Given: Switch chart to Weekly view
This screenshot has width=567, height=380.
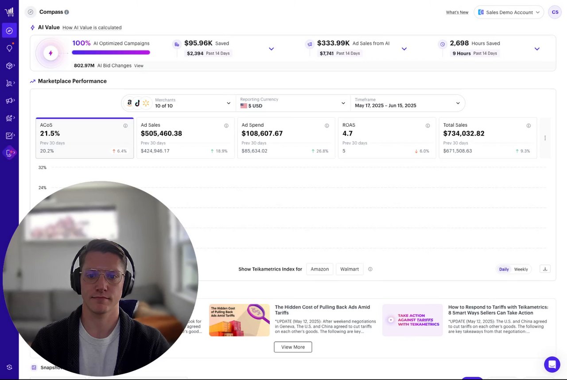Looking at the screenshot, I should 521,269.
